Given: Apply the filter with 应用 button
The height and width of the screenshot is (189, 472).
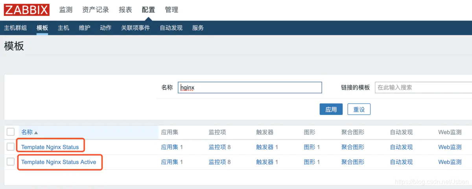Looking at the screenshot, I should [331, 109].
